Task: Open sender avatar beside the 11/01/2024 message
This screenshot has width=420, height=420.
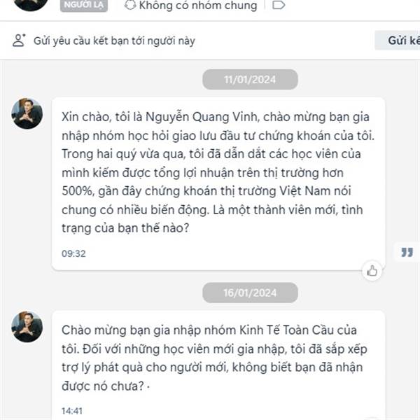Action: coord(27,113)
